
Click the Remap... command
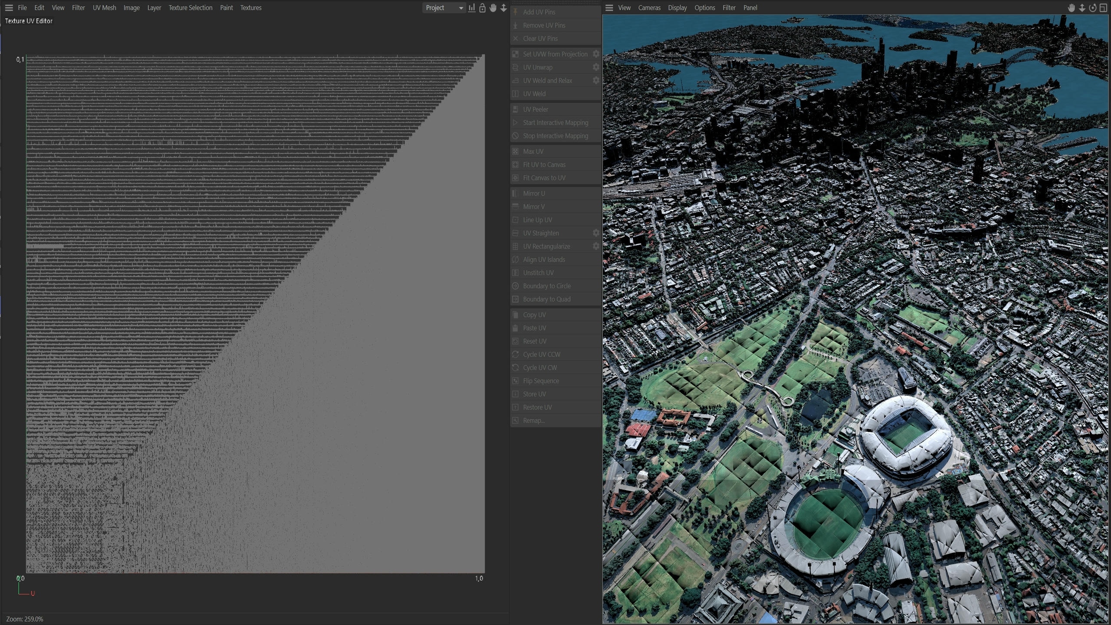(x=555, y=421)
